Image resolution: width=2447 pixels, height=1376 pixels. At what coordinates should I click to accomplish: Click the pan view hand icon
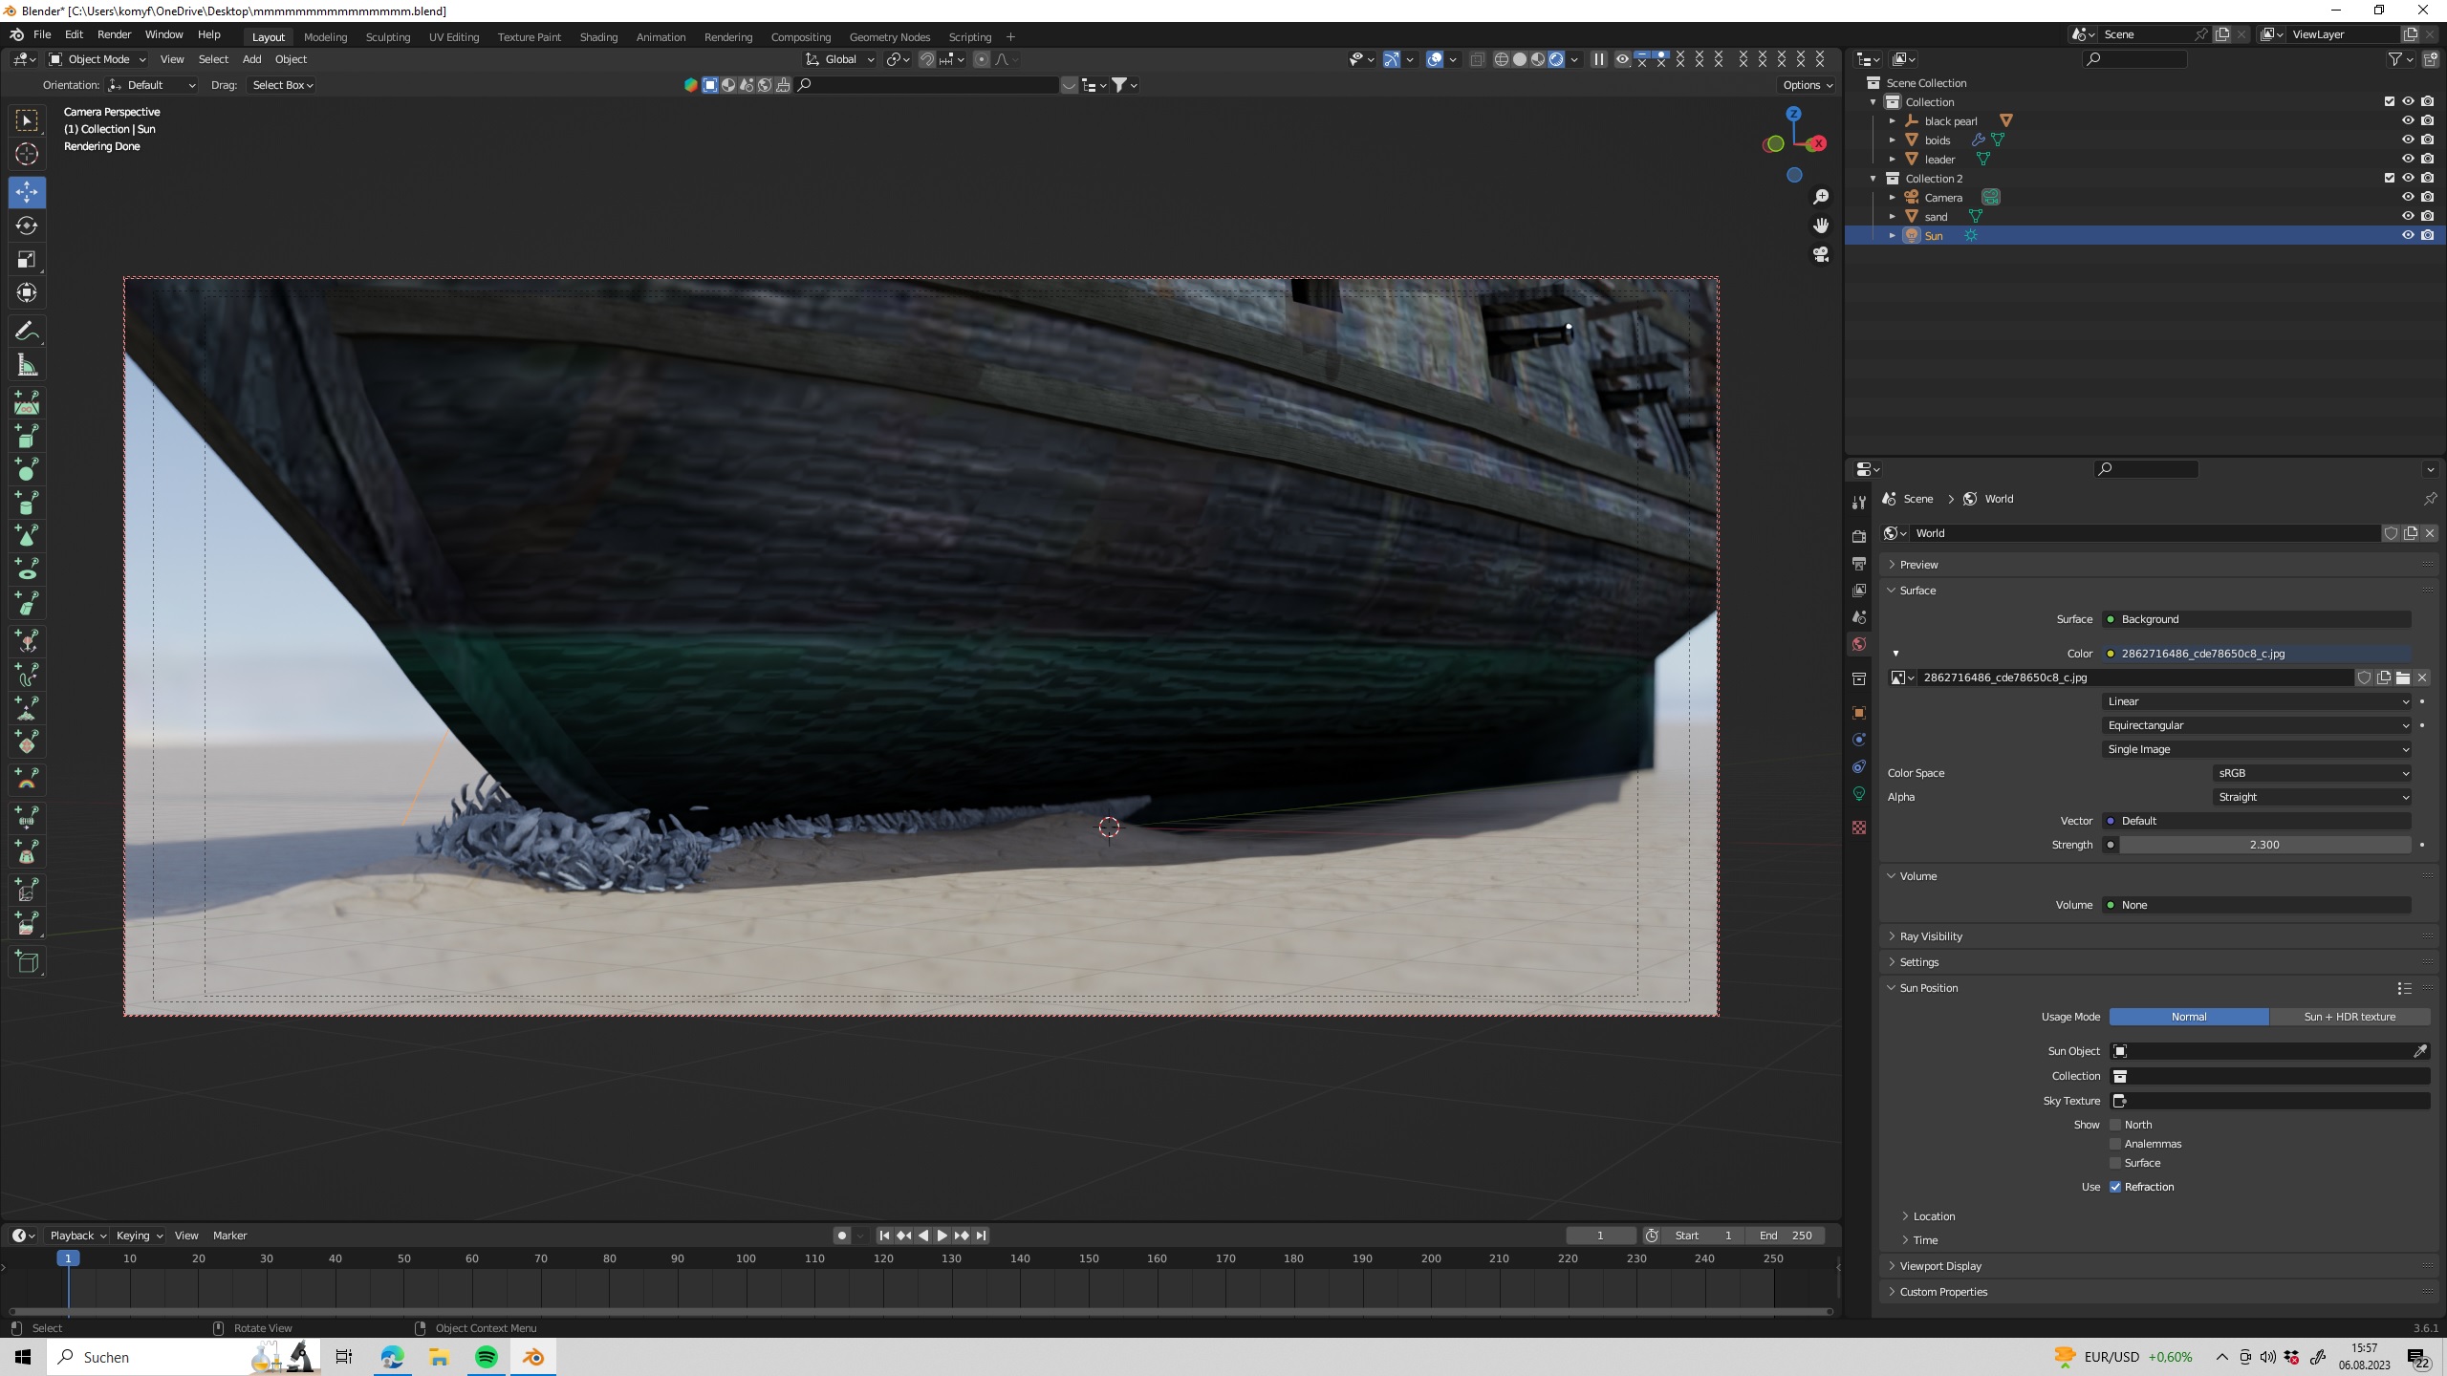click(x=1821, y=226)
